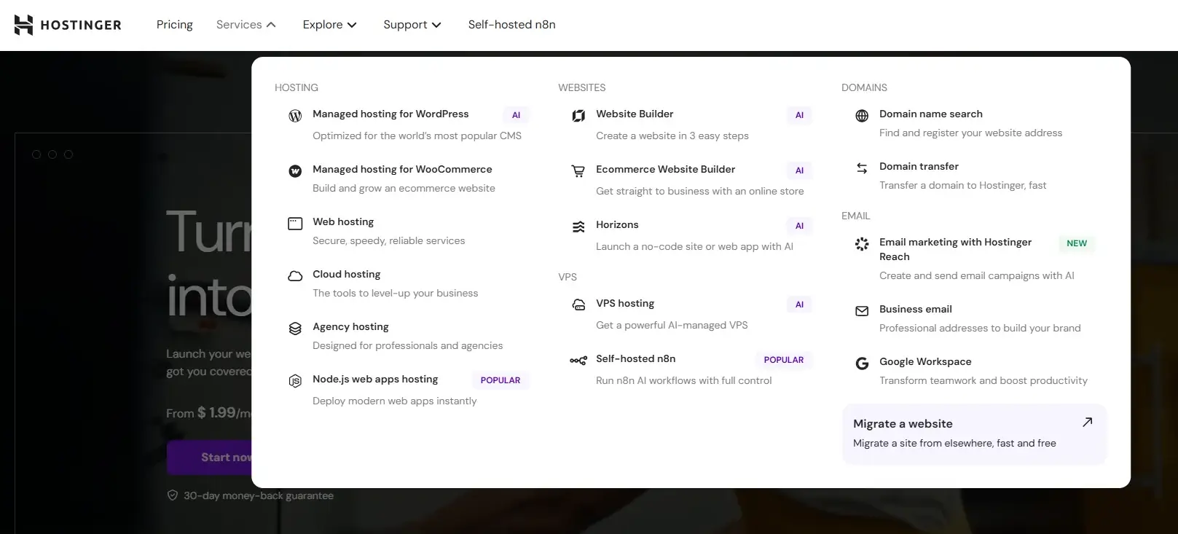
Task: Click the Node.js web apps icon
Action: click(295, 380)
